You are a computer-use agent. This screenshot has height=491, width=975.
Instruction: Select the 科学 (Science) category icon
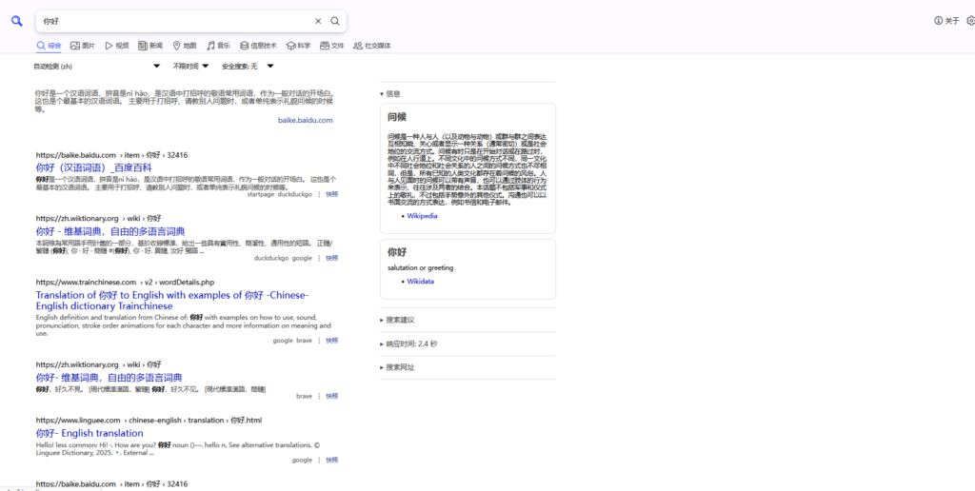pos(298,46)
